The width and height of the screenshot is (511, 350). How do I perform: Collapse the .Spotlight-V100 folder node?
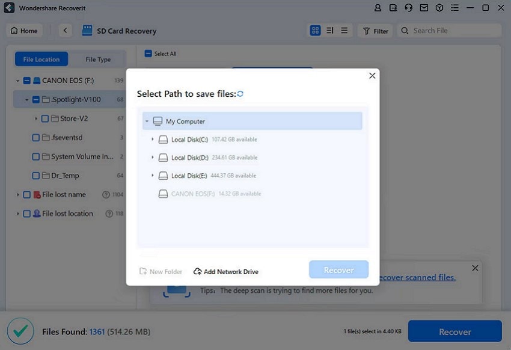click(x=26, y=100)
